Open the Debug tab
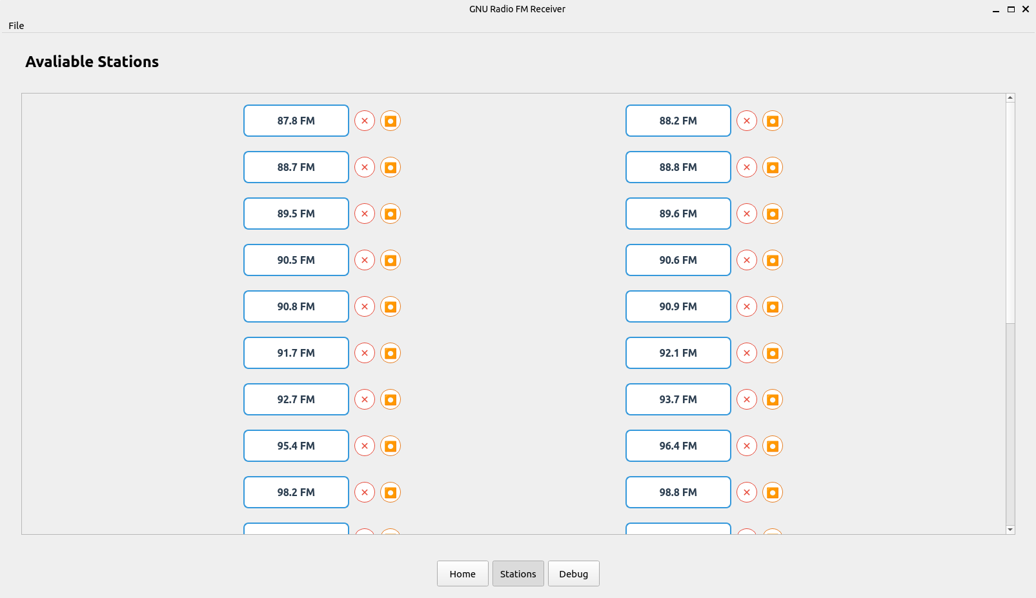1036x598 pixels. pyautogui.click(x=574, y=573)
